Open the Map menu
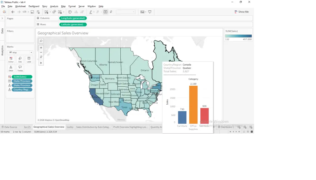The width and height of the screenshot is (316, 180). click(x=63, y=6)
